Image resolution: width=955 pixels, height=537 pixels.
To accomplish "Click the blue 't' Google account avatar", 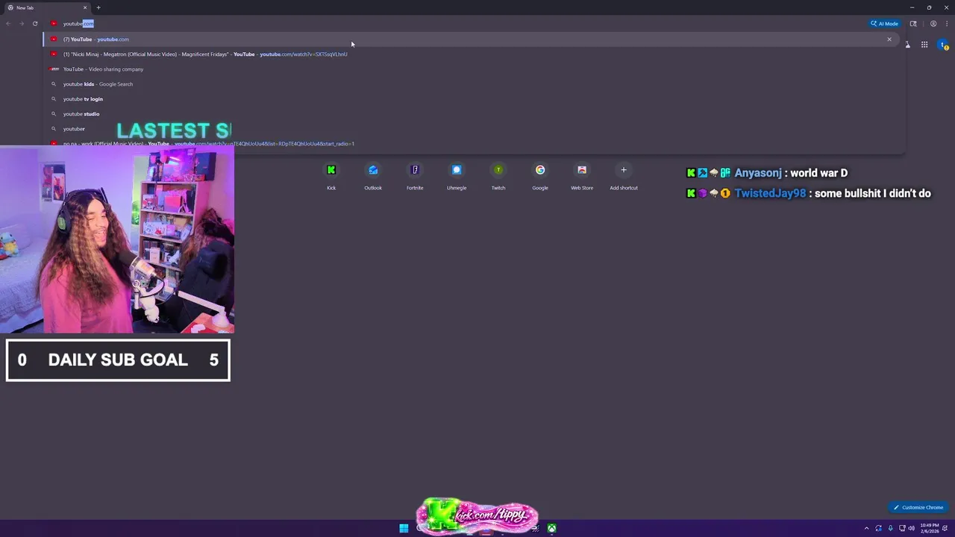I will [x=943, y=45].
